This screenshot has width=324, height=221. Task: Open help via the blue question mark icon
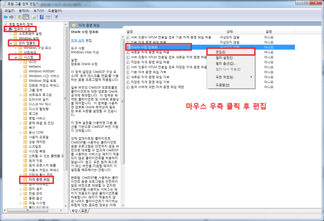(x=42, y=17)
